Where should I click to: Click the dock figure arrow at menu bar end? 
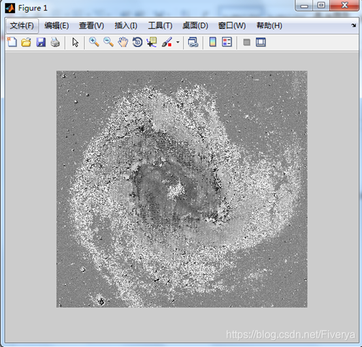click(354, 25)
